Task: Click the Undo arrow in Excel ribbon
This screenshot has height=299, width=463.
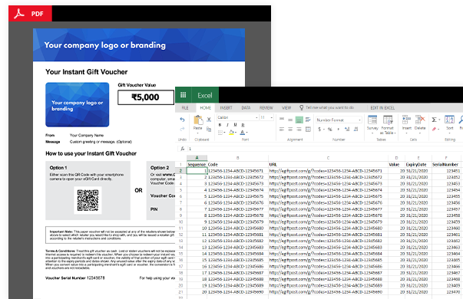Action: click(x=182, y=120)
